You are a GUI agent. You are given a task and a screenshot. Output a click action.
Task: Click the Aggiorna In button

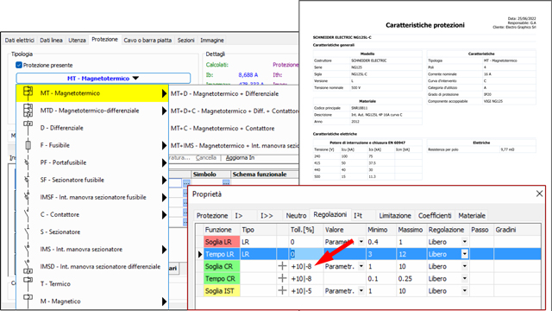[x=240, y=157]
